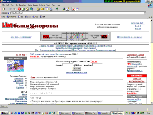Open the File menu

coord(3,5)
